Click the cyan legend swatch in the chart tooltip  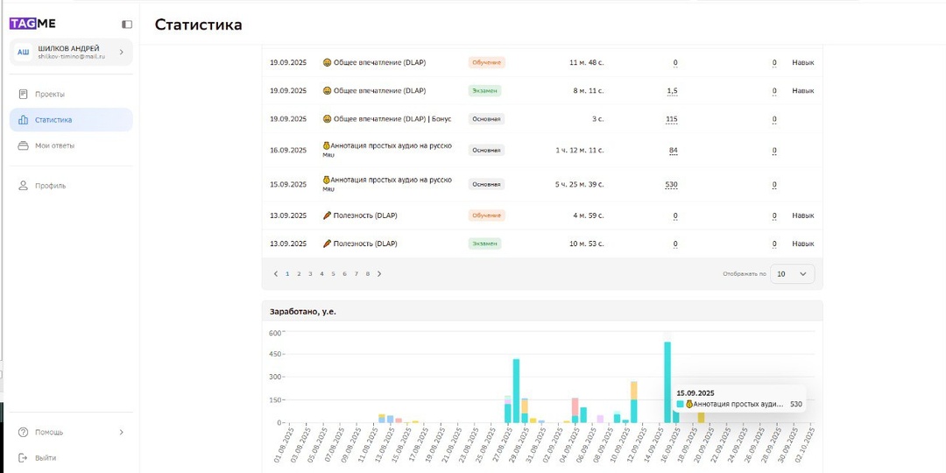[x=680, y=404]
